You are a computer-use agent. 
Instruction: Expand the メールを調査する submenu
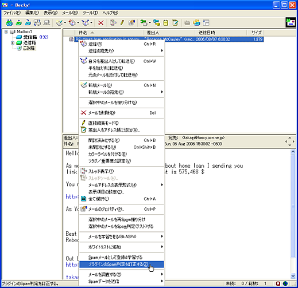[x=162, y=274]
